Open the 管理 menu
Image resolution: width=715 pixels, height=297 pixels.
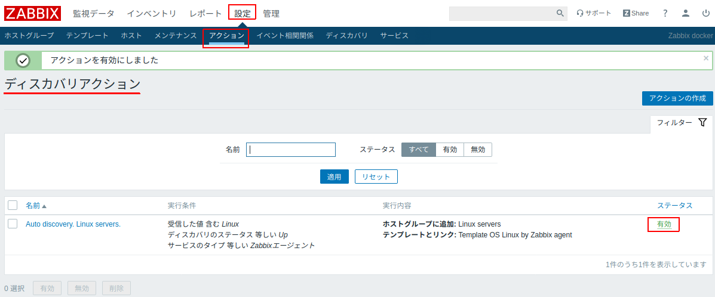271,14
